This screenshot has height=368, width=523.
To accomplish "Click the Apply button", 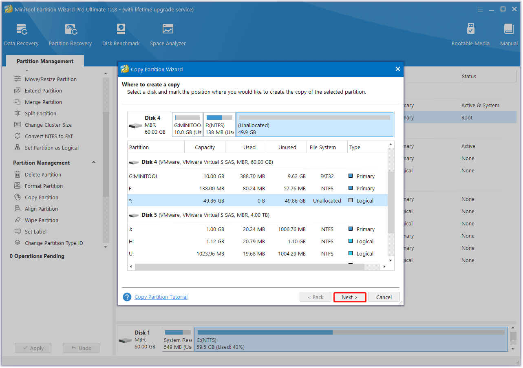I will 33,348.
